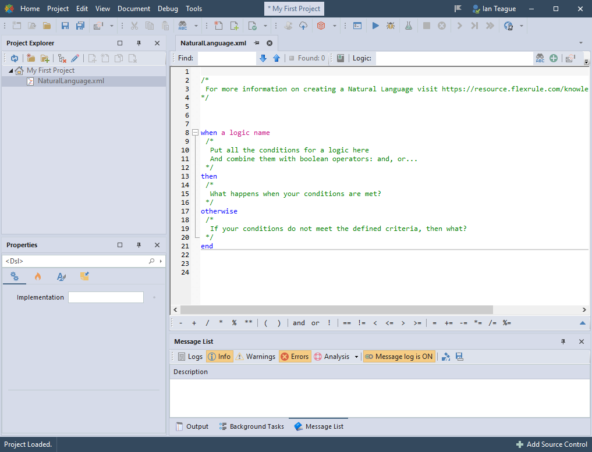
Task: Turn off the Message log is ON toggle
Action: [x=399, y=357]
